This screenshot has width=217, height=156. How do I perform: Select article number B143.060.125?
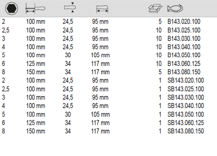click(184, 63)
